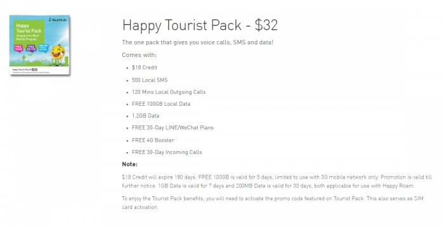This screenshot has width=444, height=228.
Task: Click the bold Note: label
Action: (129, 165)
